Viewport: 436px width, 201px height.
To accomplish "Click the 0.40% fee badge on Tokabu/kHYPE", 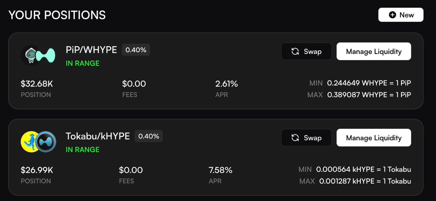I will click(149, 136).
